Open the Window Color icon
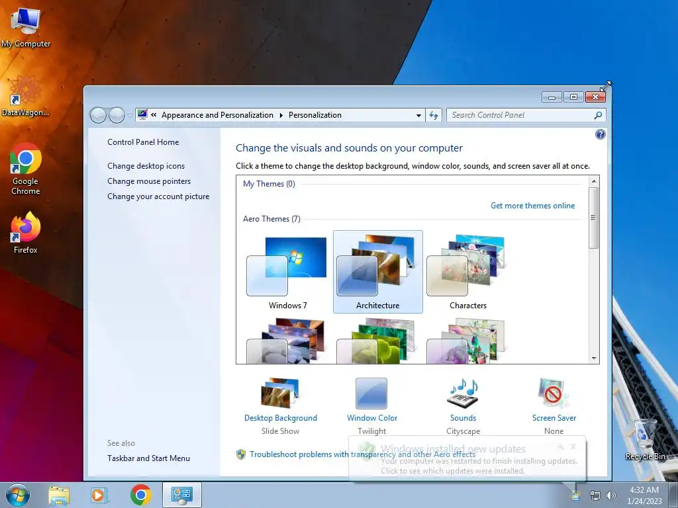678x508 pixels. click(x=371, y=393)
